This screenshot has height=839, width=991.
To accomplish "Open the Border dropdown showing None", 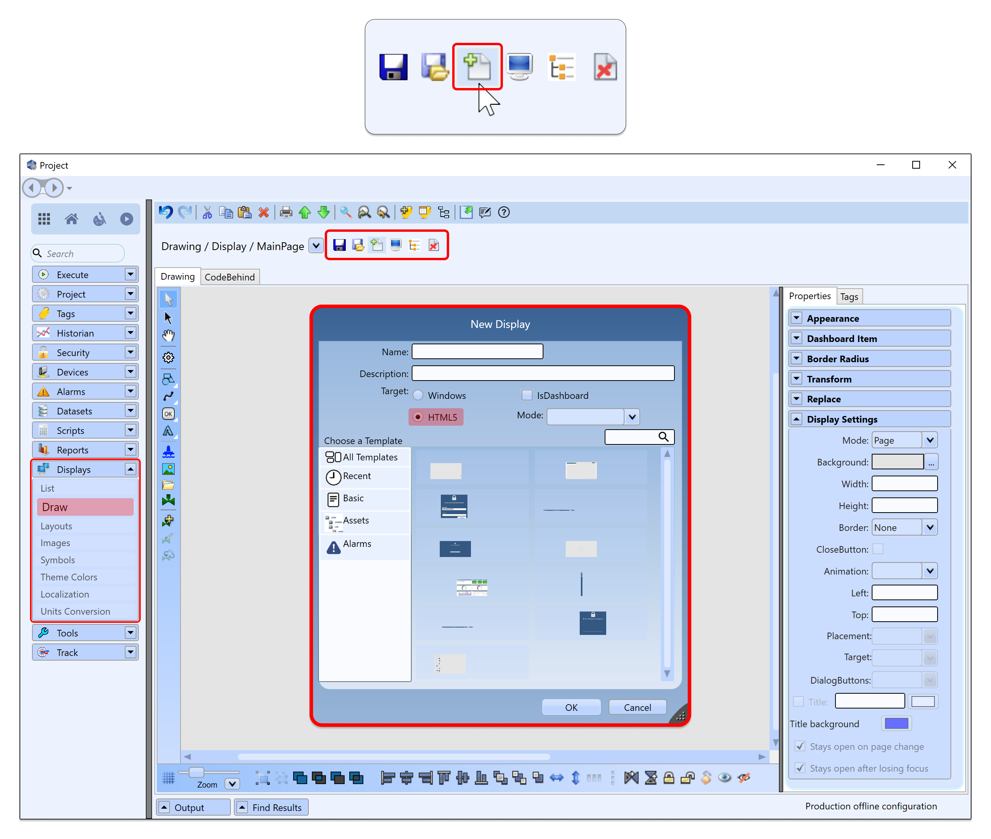I will click(x=929, y=527).
